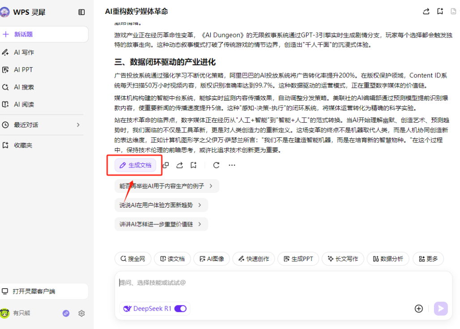
Task: Click AI图像 skill chip
Action: tap(212, 259)
